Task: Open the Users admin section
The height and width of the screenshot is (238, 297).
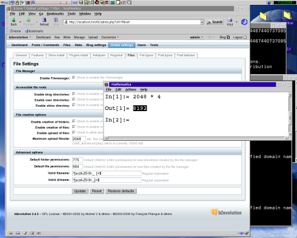Action: [x=141, y=45]
